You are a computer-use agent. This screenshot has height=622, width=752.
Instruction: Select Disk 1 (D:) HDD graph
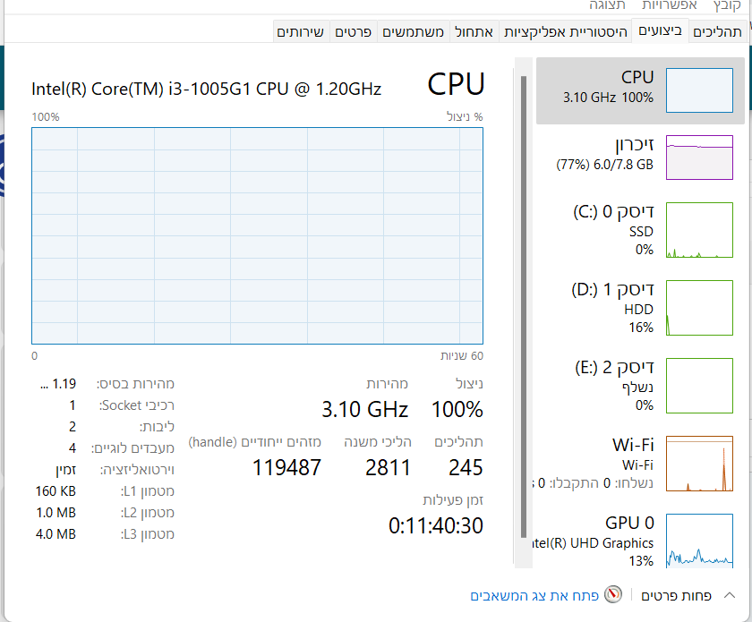click(x=699, y=307)
